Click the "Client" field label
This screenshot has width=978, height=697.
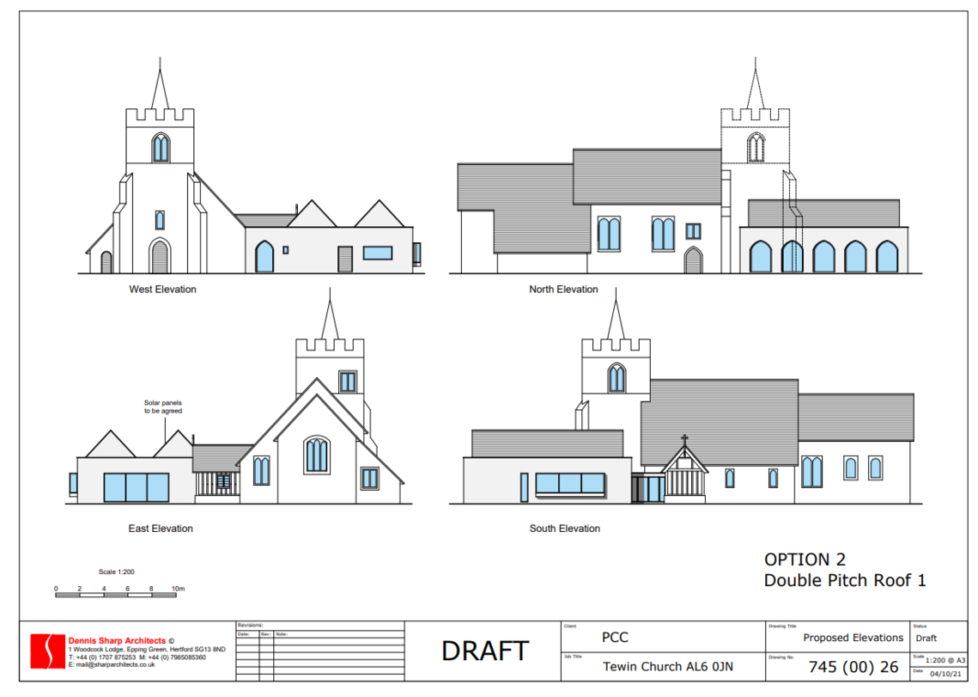(x=570, y=626)
